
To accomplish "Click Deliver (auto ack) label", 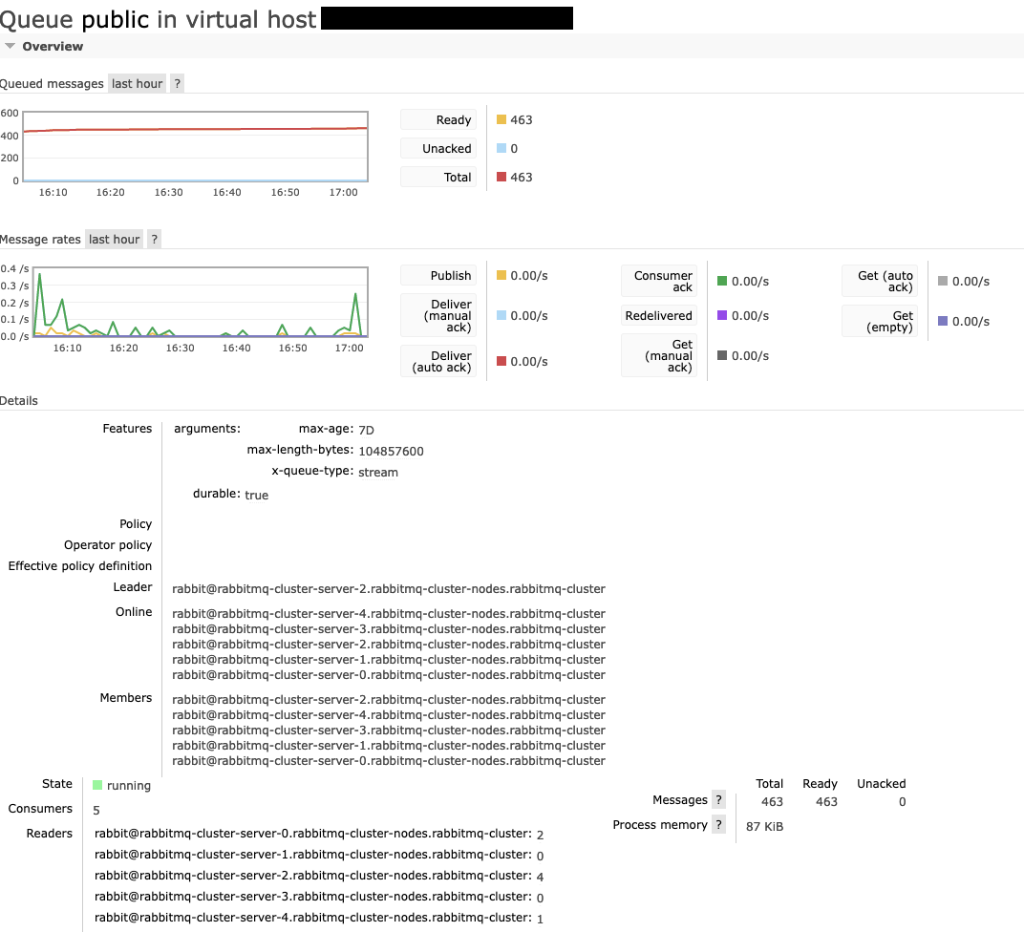I will click(x=438, y=362).
